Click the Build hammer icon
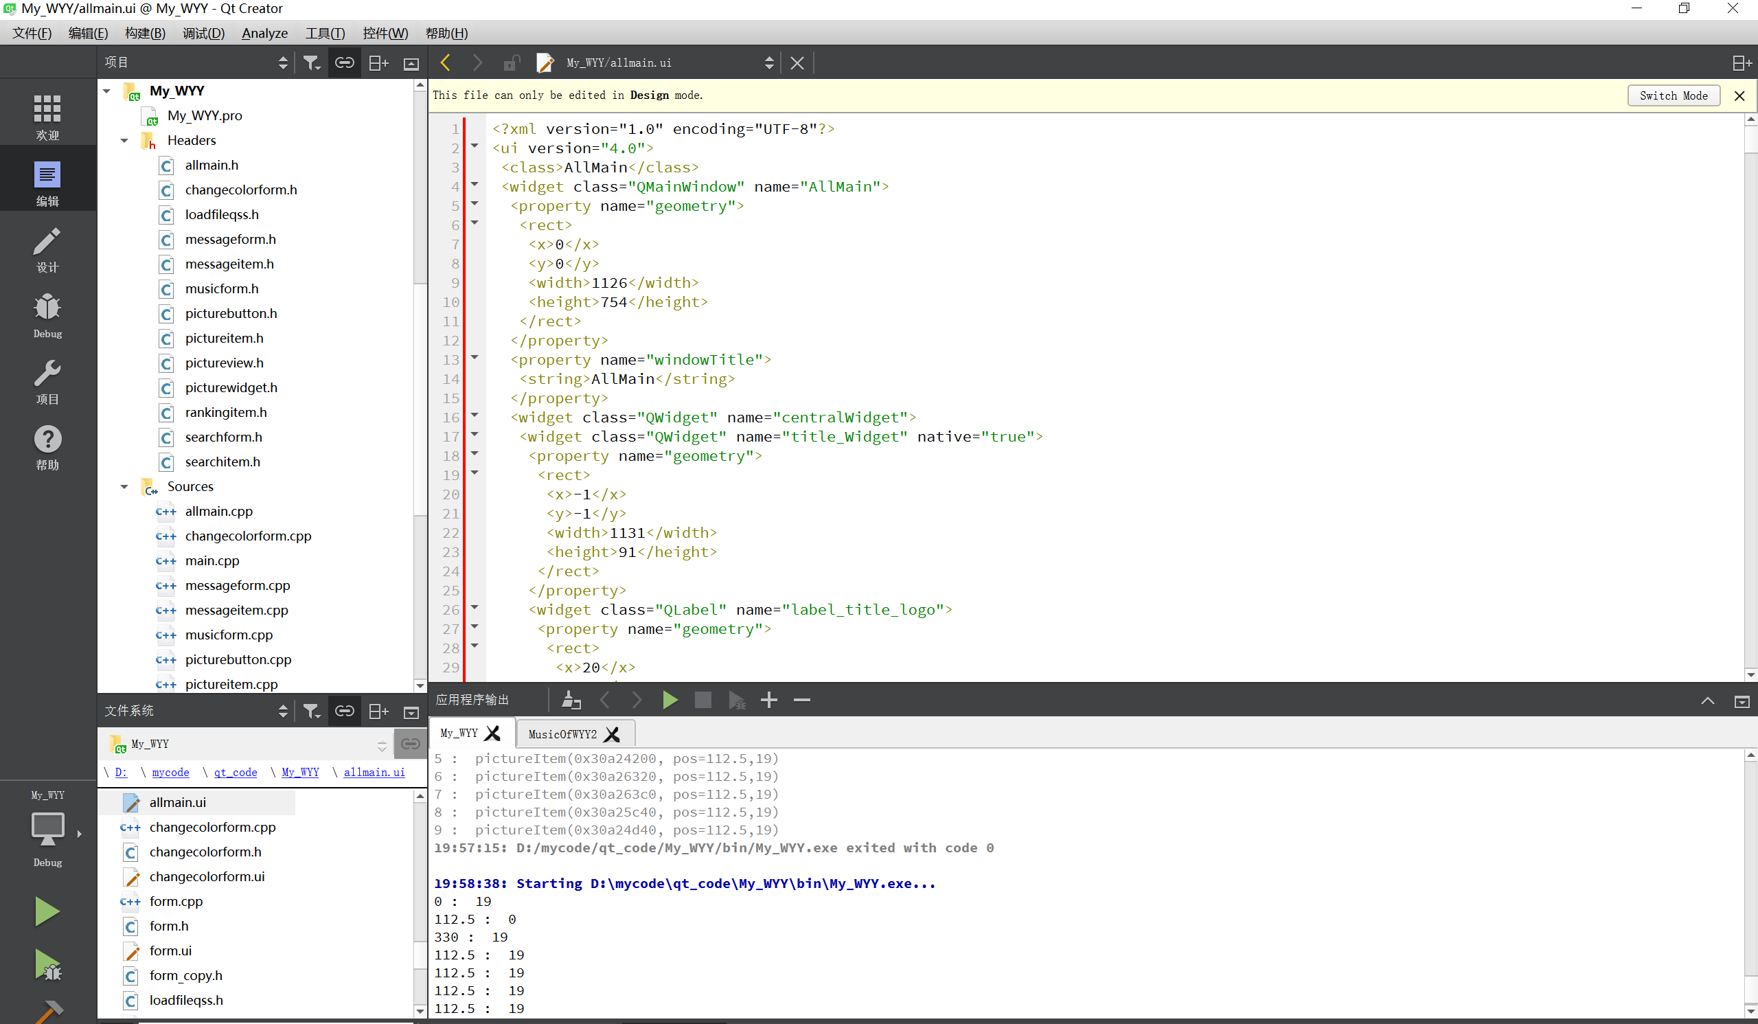Image resolution: width=1758 pixels, height=1024 pixels. 49,1012
